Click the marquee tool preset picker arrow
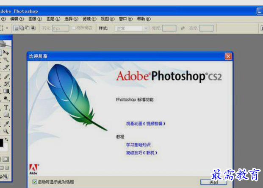The height and width of the screenshot is (188, 263). click(7, 28)
